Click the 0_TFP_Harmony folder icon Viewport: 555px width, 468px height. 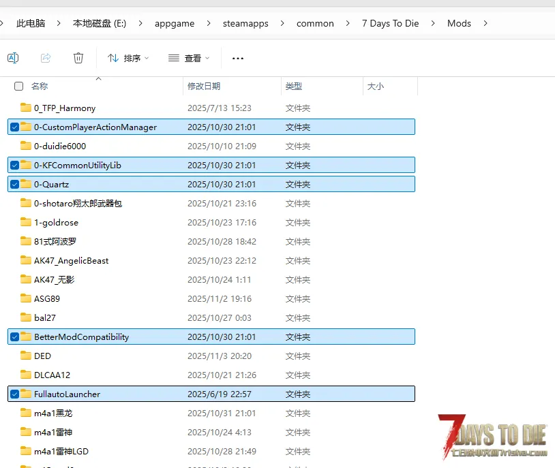tap(26, 108)
